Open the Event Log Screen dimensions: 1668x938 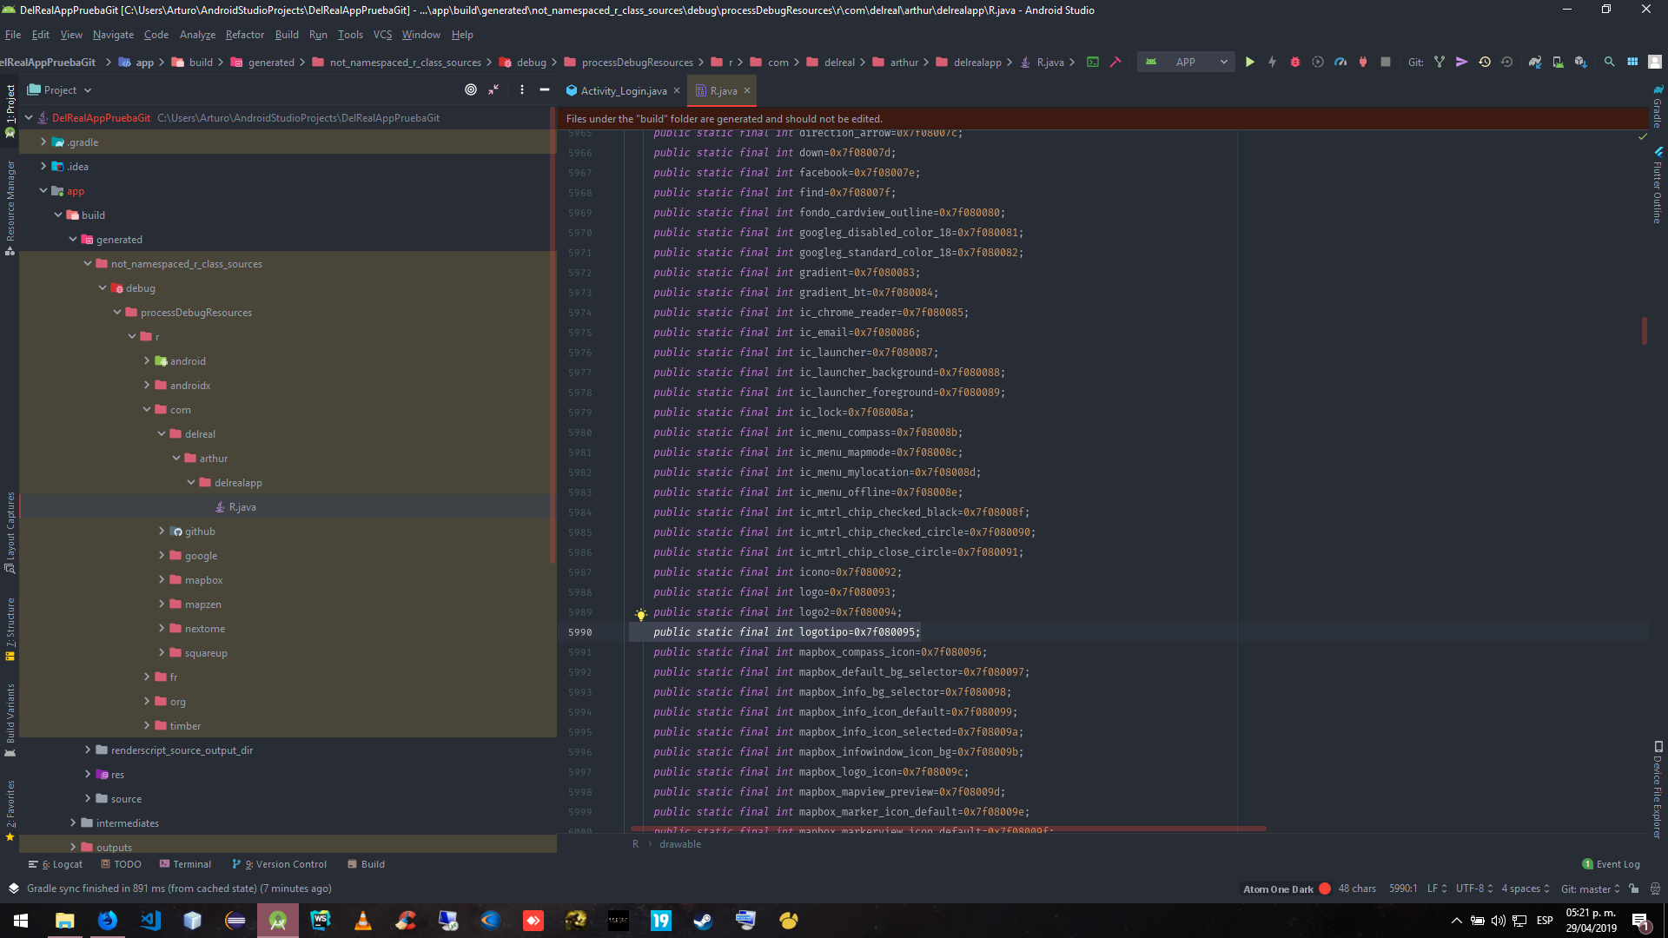point(1612,864)
